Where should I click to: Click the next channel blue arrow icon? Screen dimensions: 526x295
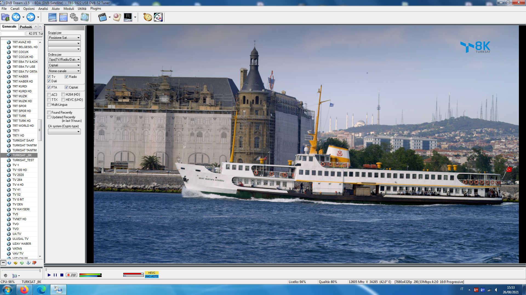click(x=31, y=17)
